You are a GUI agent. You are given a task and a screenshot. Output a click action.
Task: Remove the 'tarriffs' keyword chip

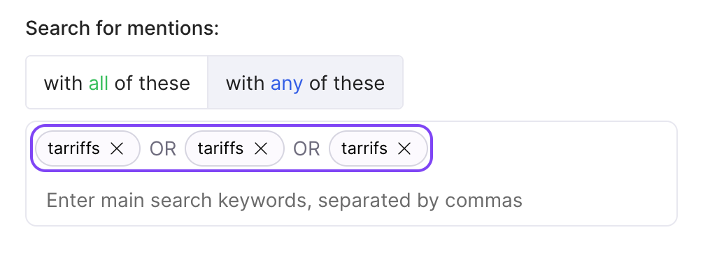pyautogui.click(x=117, y=148)
